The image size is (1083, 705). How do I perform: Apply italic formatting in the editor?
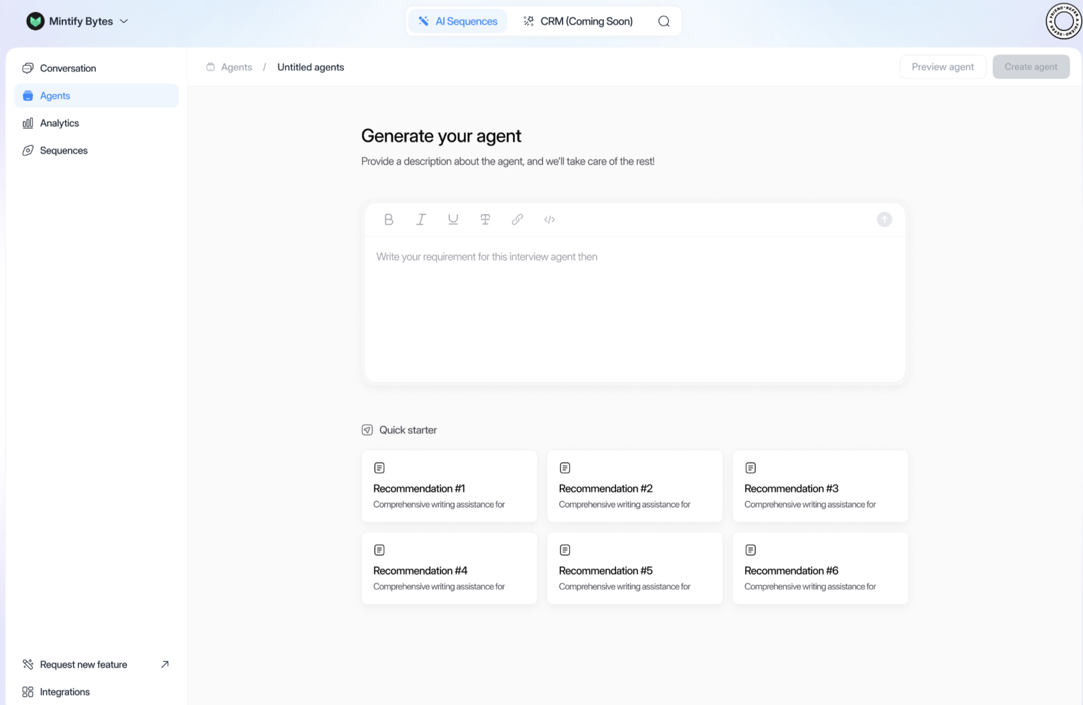click(421, 219)
